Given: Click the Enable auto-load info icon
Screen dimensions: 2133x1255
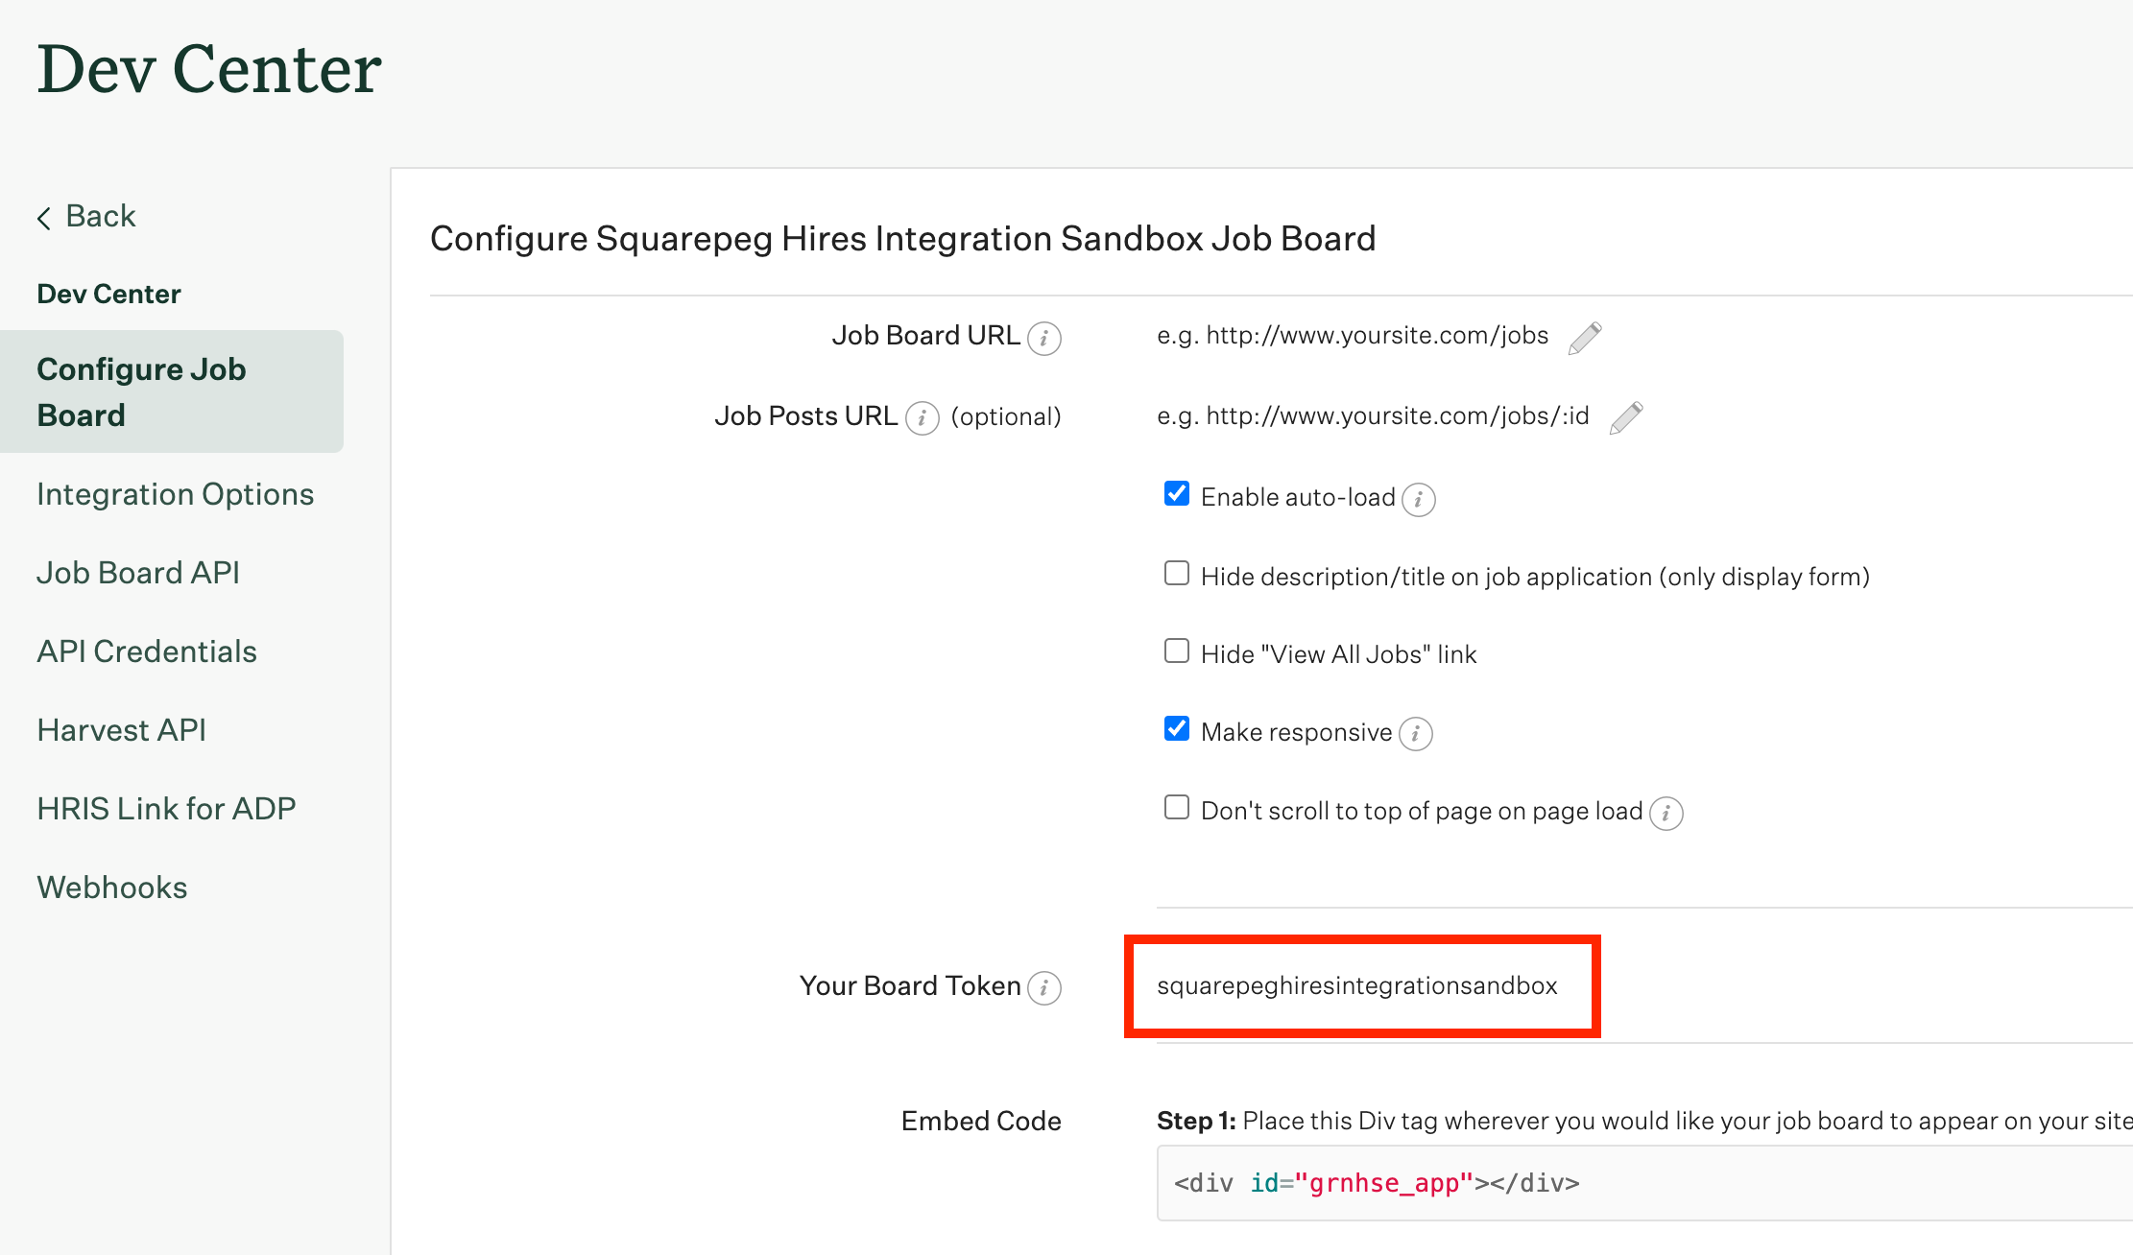Looking at the screenshot, I should click(x=1422, y=498).
